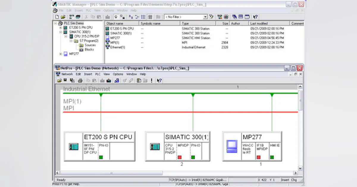Viewport: 357px width, 187px height.
Task: Toggle the Simulation on/off toolbar icon
Action: coord(226,17)
